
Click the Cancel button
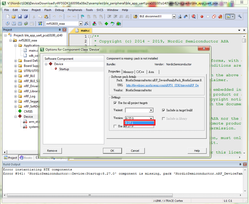[x=135, y=151]
